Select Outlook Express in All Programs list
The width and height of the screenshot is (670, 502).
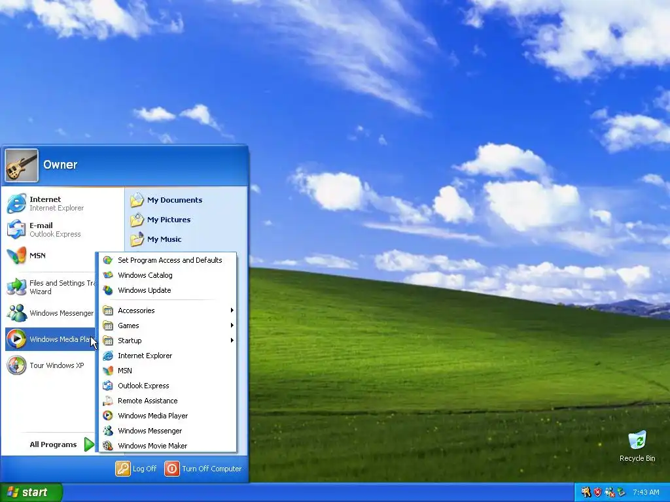point(167,386)
